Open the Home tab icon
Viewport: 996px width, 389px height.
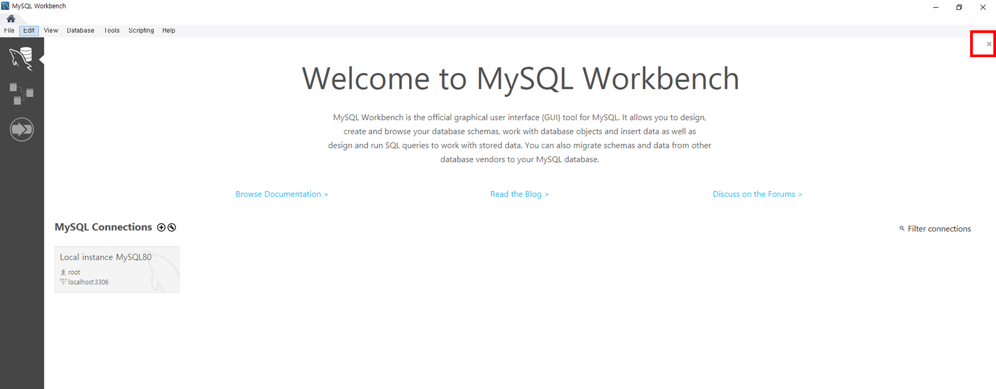tap(10, 18)
